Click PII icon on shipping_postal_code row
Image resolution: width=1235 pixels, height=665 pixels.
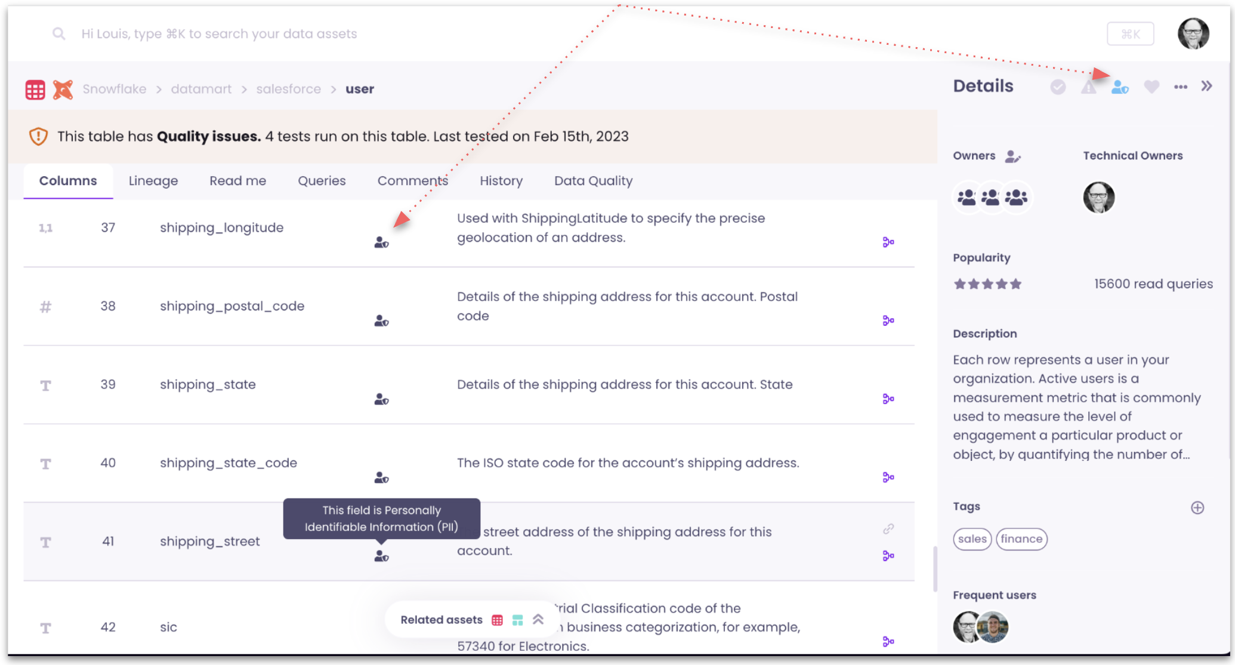(x=381, y=321)
